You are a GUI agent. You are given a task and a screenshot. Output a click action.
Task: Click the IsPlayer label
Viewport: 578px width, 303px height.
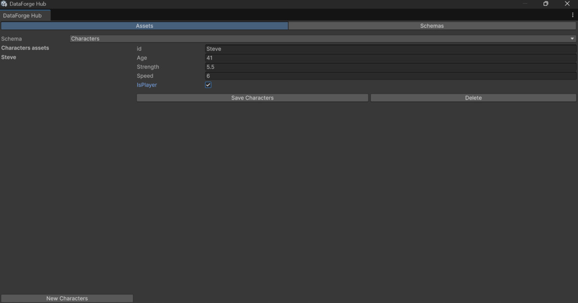146,85
